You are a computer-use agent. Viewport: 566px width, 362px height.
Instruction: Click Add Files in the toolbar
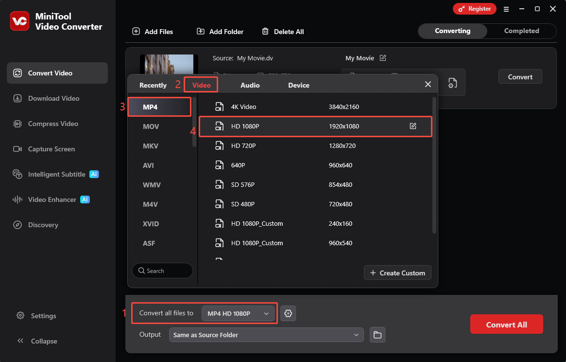153,32
